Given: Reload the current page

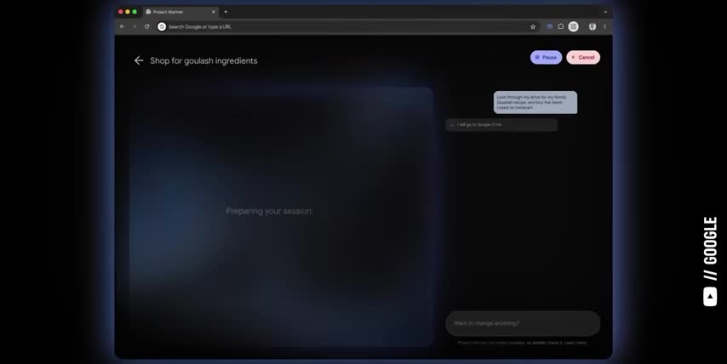Looking at the screenshot, I should [x=146, y=26].
